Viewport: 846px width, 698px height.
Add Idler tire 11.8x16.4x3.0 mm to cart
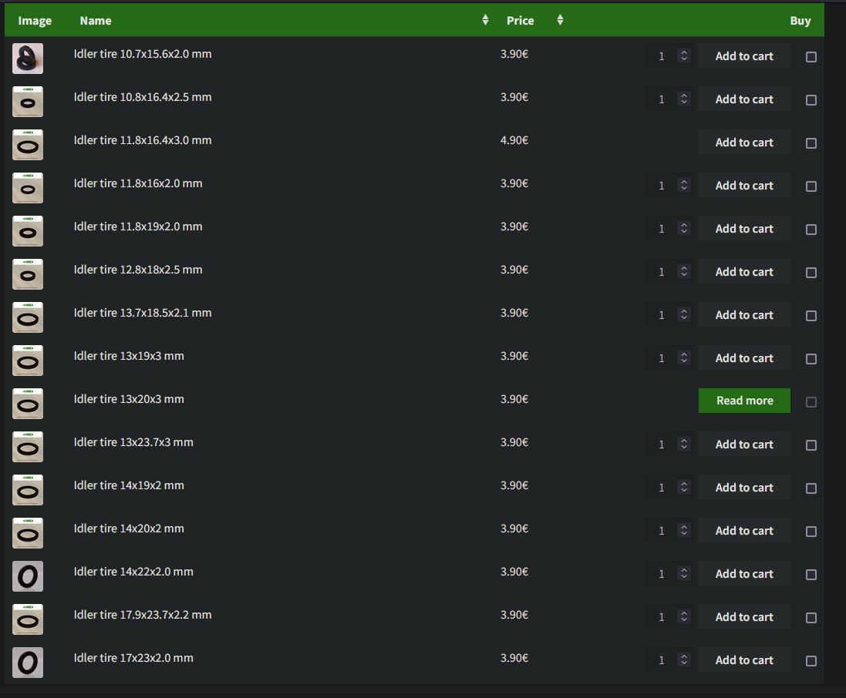coord(744,143)
